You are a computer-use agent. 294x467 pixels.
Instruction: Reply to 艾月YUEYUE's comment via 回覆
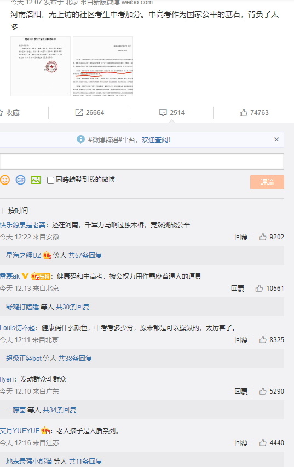[241, 443]
